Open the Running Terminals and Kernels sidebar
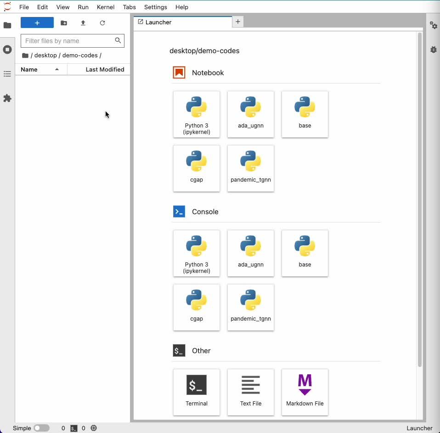Image resolution: width=440 pixels, height=433 pixels. coord(7,50)
